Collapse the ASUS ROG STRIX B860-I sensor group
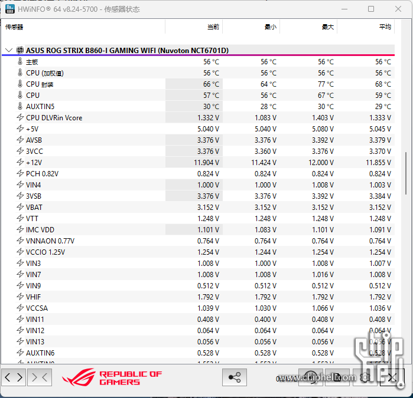 (x=9, y=50)
